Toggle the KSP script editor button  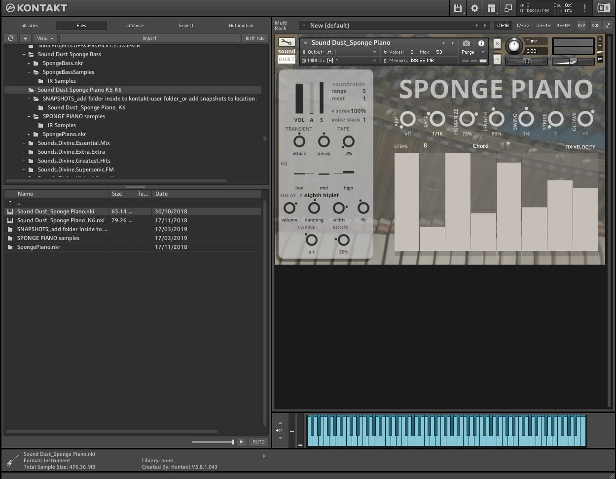pos(581,25)
